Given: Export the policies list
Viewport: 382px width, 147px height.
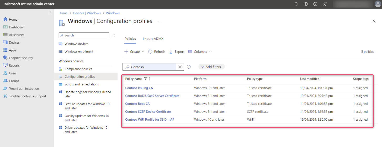Looking at the screenshot, I should [177, 52].
